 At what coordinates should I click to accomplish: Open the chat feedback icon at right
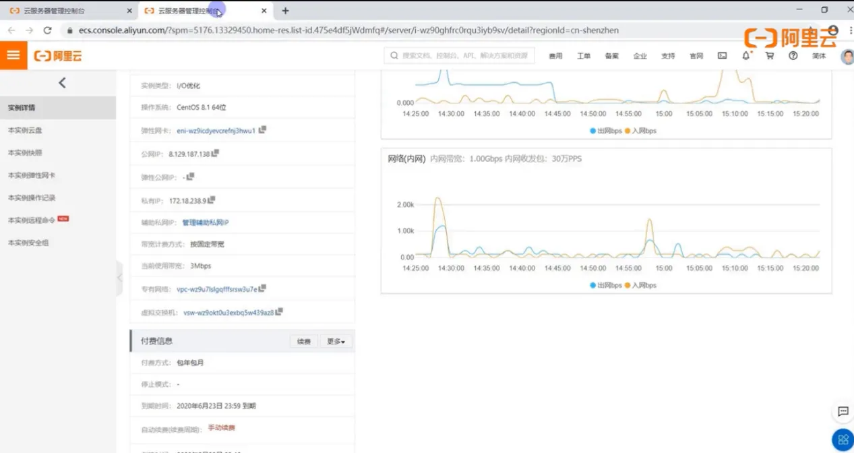click(x=843, y=411)
